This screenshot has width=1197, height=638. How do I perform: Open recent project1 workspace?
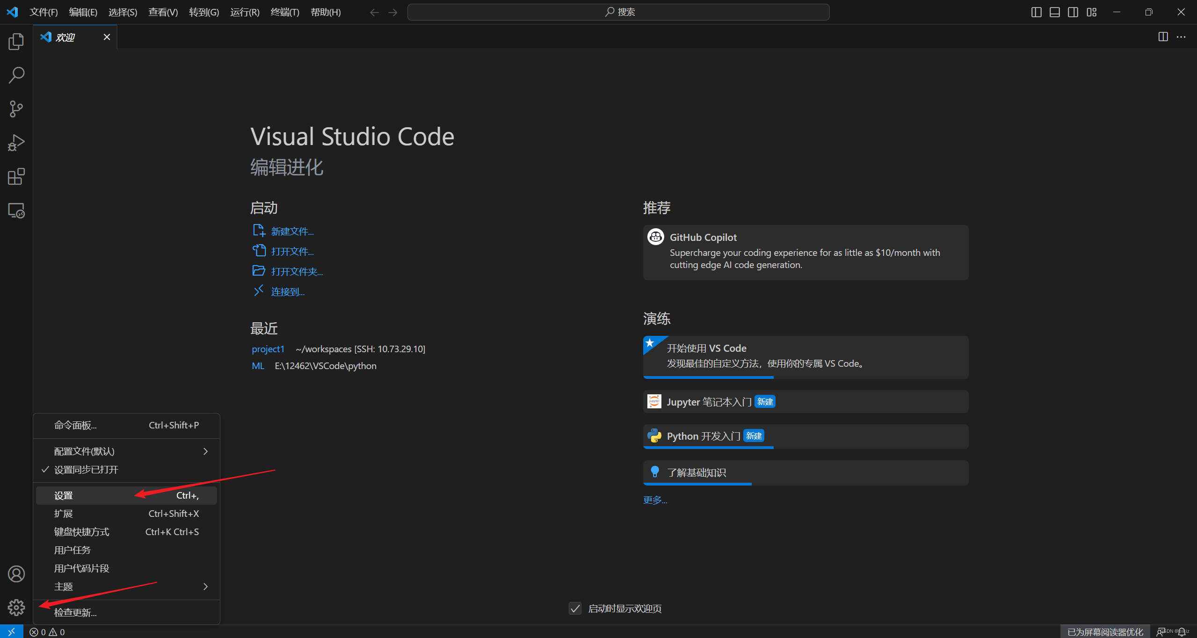(268, 348)
